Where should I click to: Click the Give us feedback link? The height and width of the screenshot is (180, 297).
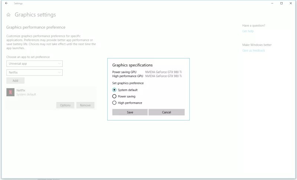point(254,51)
